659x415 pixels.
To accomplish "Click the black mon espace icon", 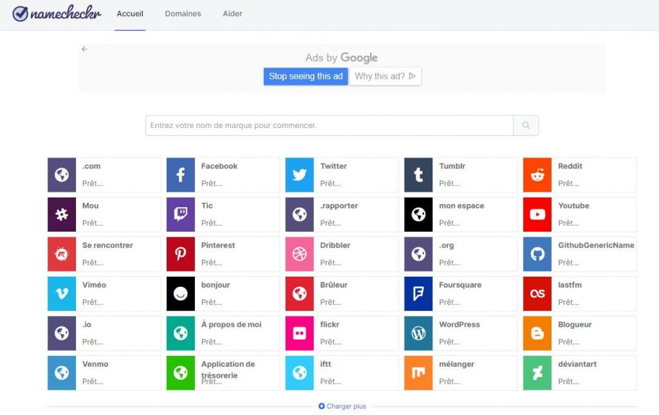I will (x=418, y=215).
